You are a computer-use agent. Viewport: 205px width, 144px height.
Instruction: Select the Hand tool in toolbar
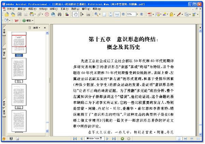(76, 14)
